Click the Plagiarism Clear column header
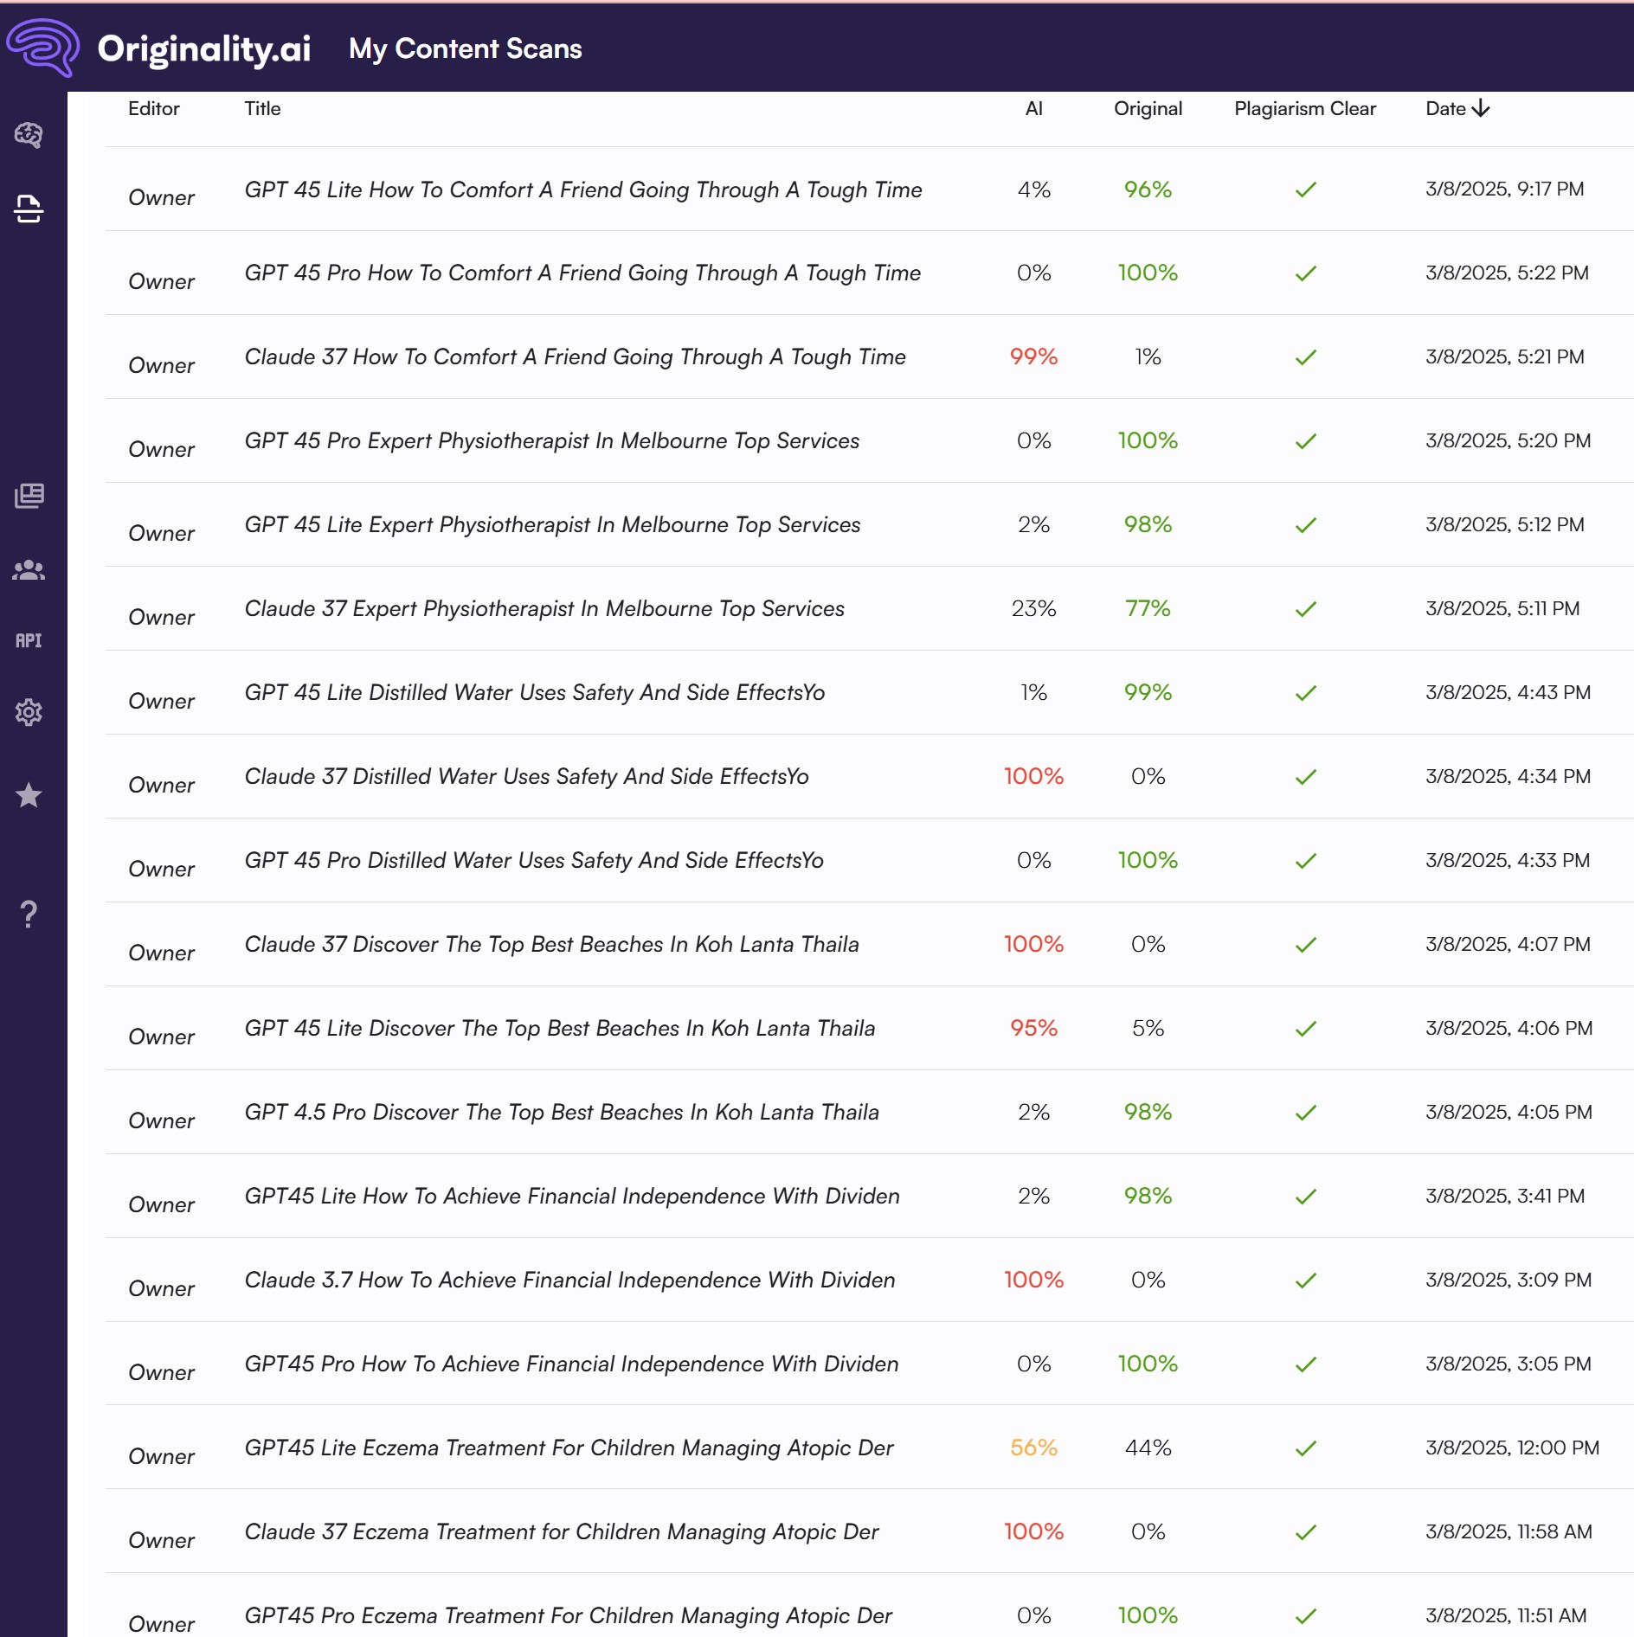 point(1305,108)
